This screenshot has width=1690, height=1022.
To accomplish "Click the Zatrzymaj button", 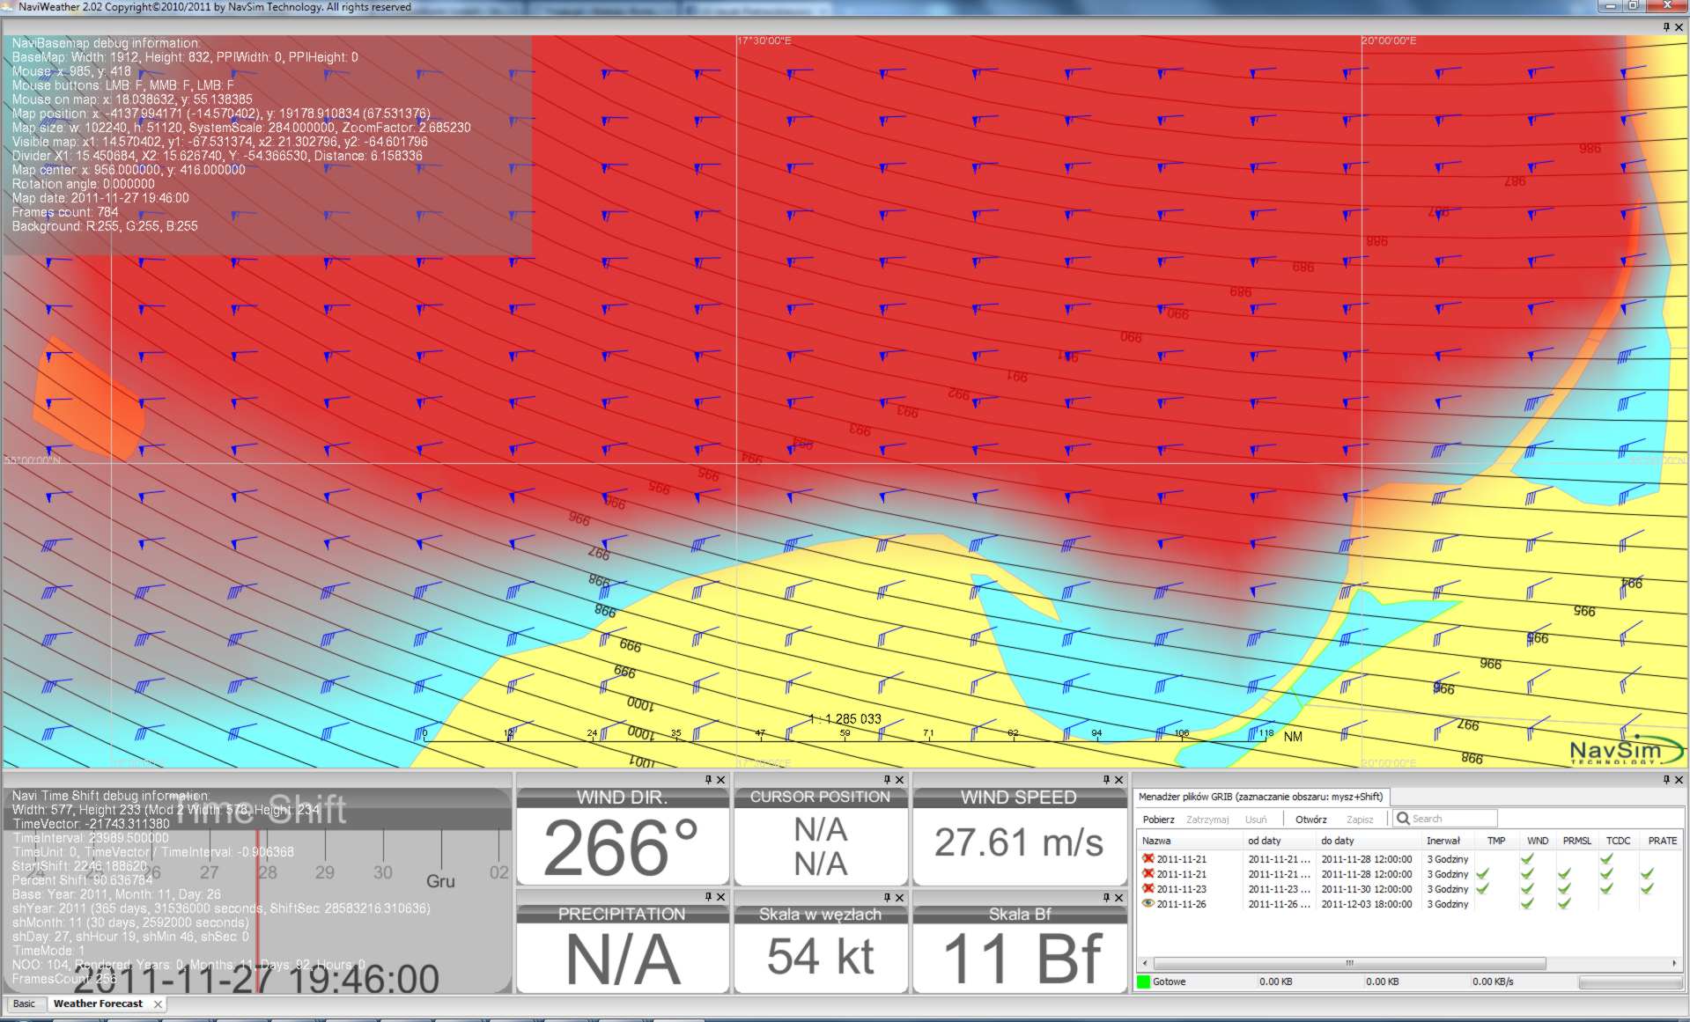I will click(x=1207, y=820).
